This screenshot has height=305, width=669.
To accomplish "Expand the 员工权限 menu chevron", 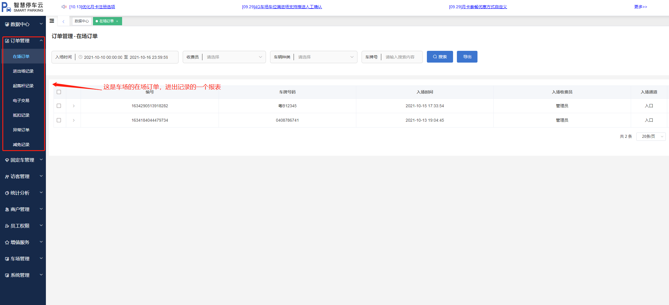I will [41, 225].
